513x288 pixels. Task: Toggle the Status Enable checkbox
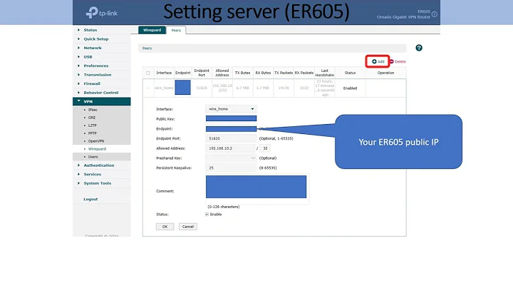tap(207, 215)
